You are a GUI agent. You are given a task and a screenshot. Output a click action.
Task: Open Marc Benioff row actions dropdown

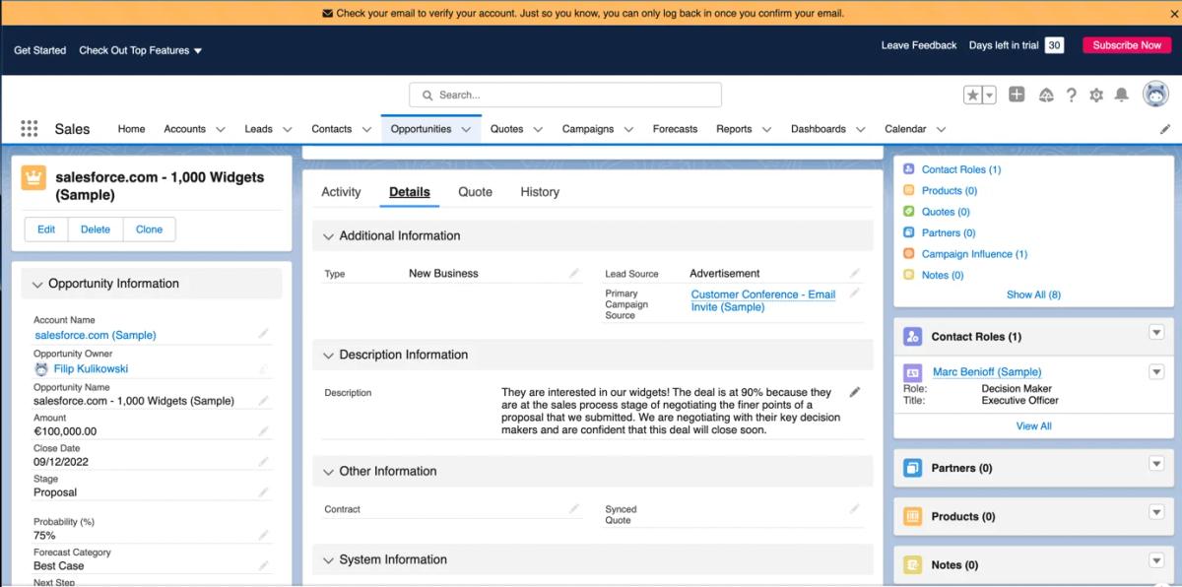(1156, 371)
